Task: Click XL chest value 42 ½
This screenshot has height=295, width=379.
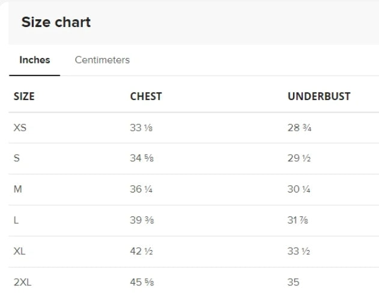Action: [x=141, y=251]
